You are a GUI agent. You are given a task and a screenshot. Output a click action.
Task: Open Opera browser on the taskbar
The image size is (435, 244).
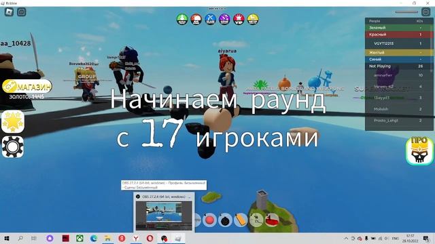(x=150, y=238)
